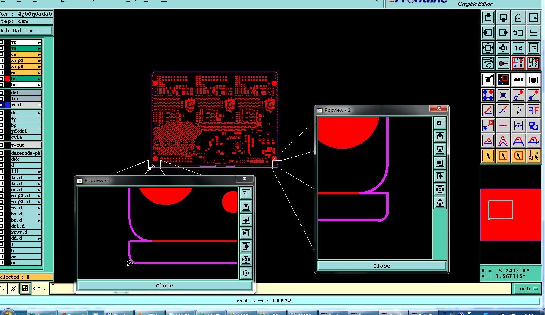
Task: Click the curved rotate arrow icon
Action: coord(518,110)
